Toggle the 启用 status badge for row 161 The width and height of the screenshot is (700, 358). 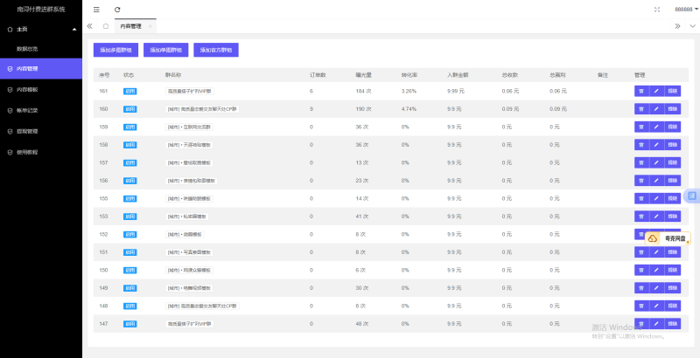(x=130, y=91)
